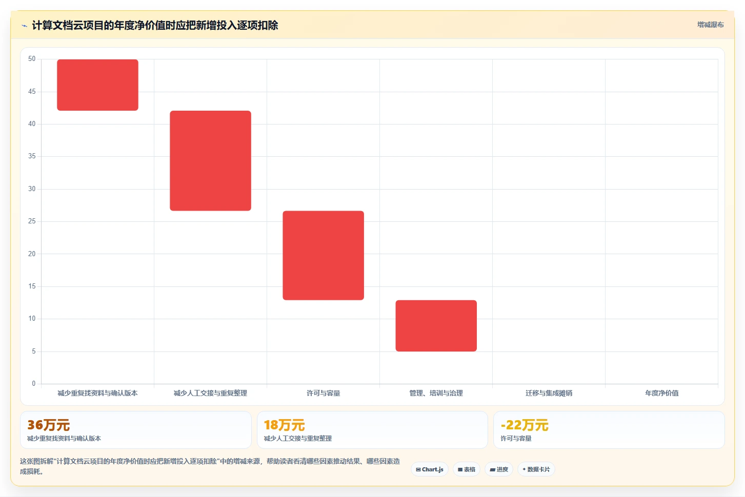Click x-axis label 减少人工交接与重复整理
This screenshot has height=497, width=745.
211,393
